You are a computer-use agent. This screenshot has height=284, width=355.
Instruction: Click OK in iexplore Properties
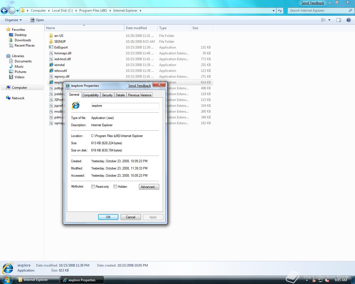(108, 217)
